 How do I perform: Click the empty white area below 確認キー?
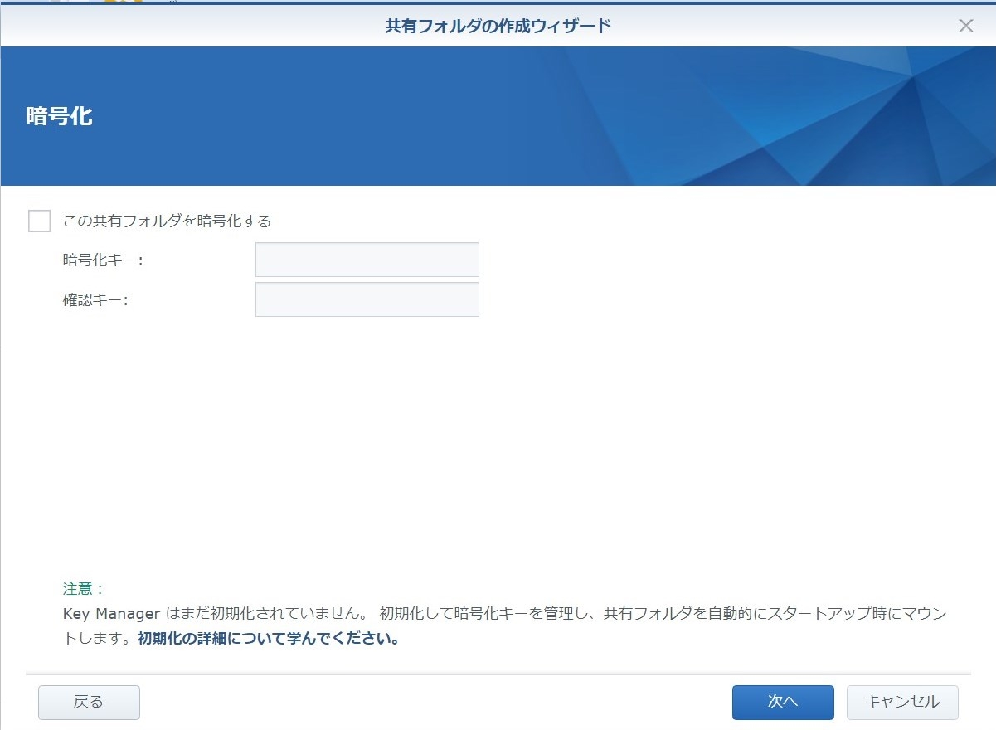point(498,440)
